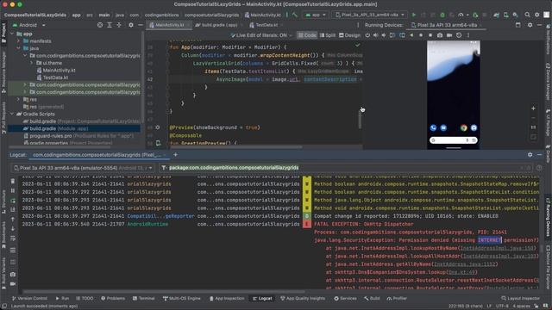Open IDE settings gear in the top toolbar

[x=536, y=15]
